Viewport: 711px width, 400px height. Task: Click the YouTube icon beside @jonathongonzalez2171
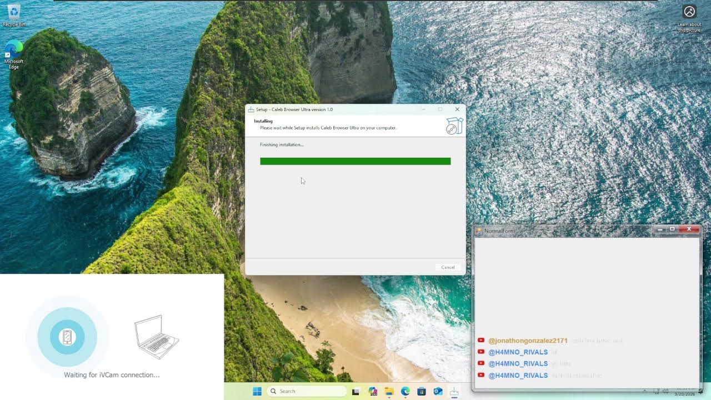click(x=481, y=340)
